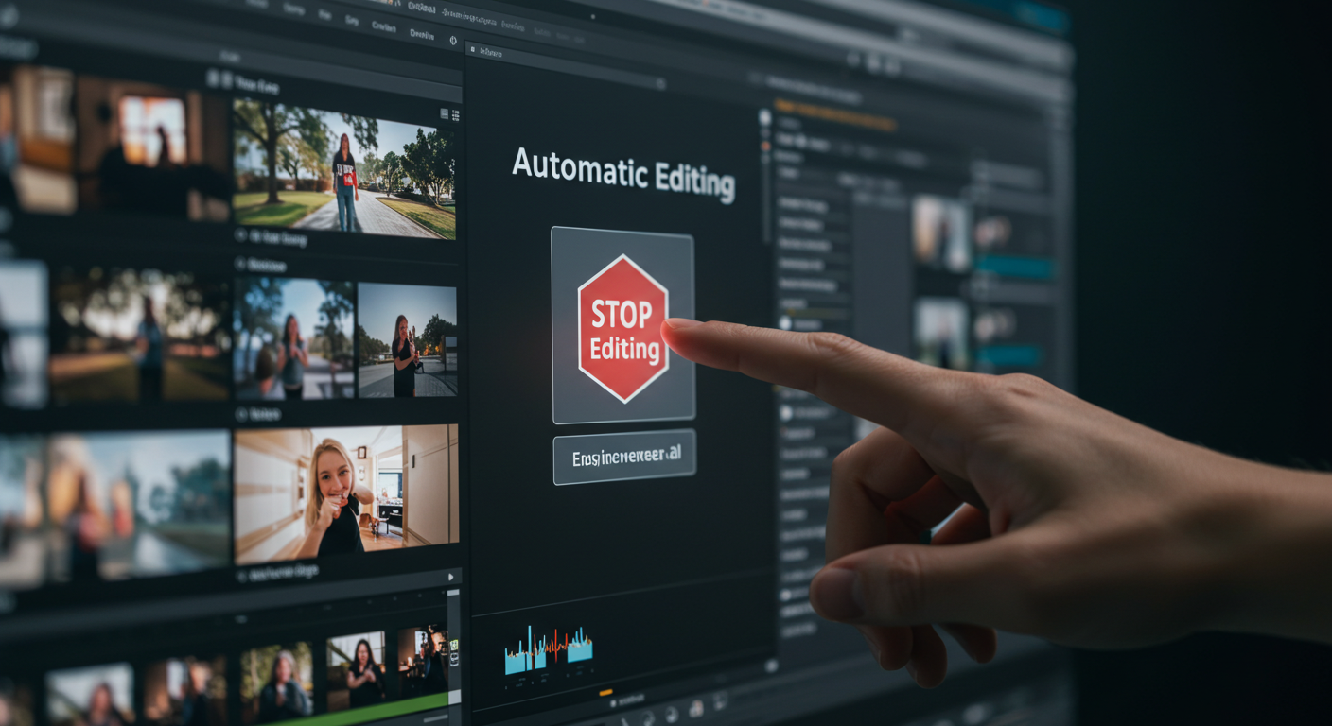Click the blue and orange audio waveform
The height and width of the screenshot is (726, 1332).
pos(548,648)
